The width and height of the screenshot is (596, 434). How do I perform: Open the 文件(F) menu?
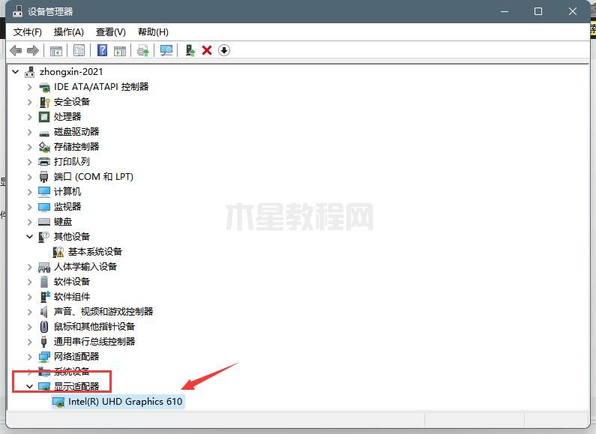(x=28, y=32)
